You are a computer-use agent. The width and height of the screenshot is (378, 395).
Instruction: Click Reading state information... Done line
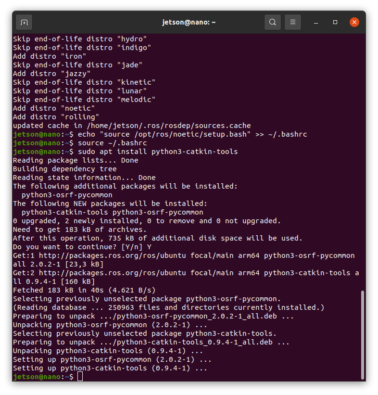coord(84,178)
